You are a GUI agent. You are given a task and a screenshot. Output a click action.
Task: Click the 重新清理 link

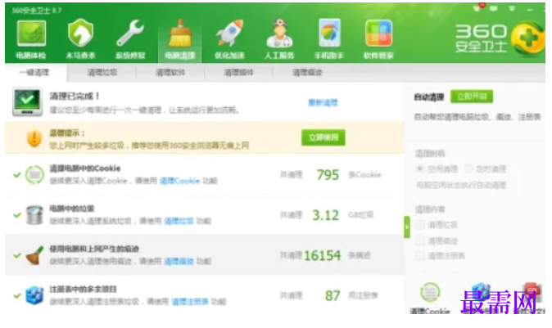[323, 103]
